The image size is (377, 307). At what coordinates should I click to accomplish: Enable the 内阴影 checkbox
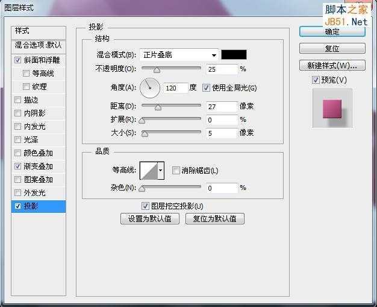point(18,113)
